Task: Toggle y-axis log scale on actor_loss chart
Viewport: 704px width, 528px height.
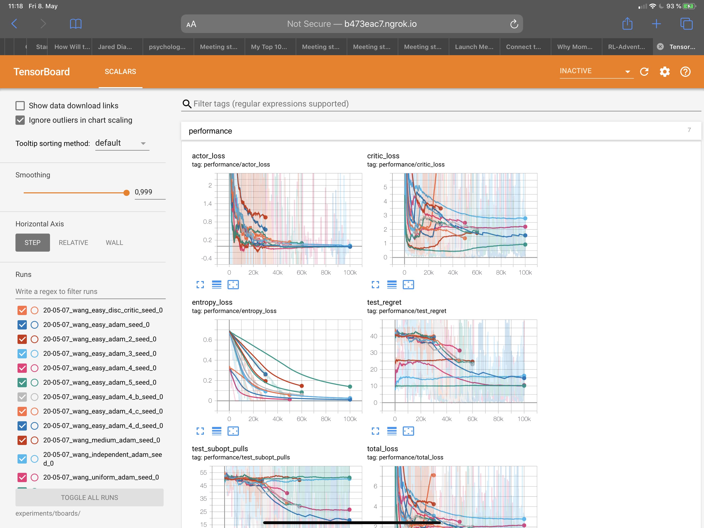Action: click(x=217, y=285)
